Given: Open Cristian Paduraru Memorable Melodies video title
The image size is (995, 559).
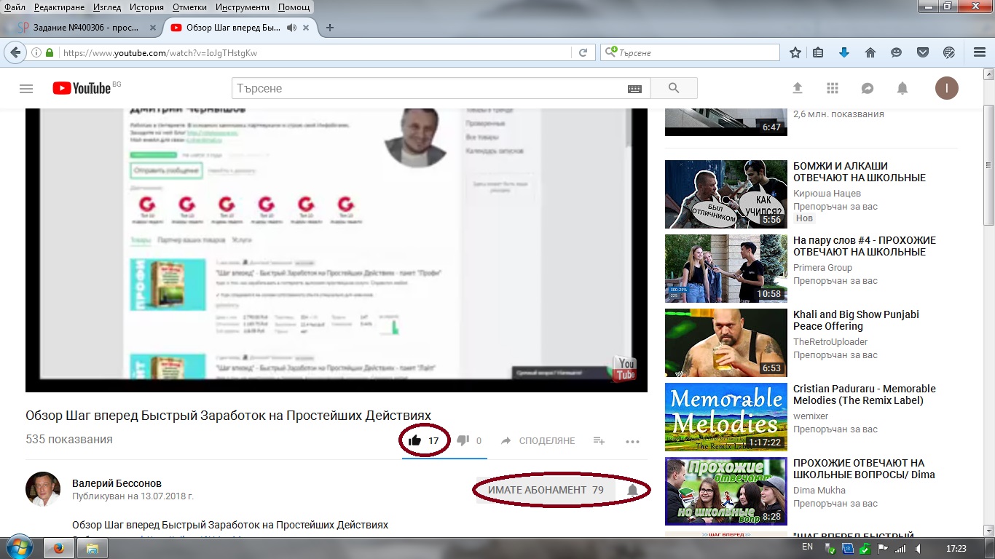Looking at the screenshot, I should click(865, 395).
